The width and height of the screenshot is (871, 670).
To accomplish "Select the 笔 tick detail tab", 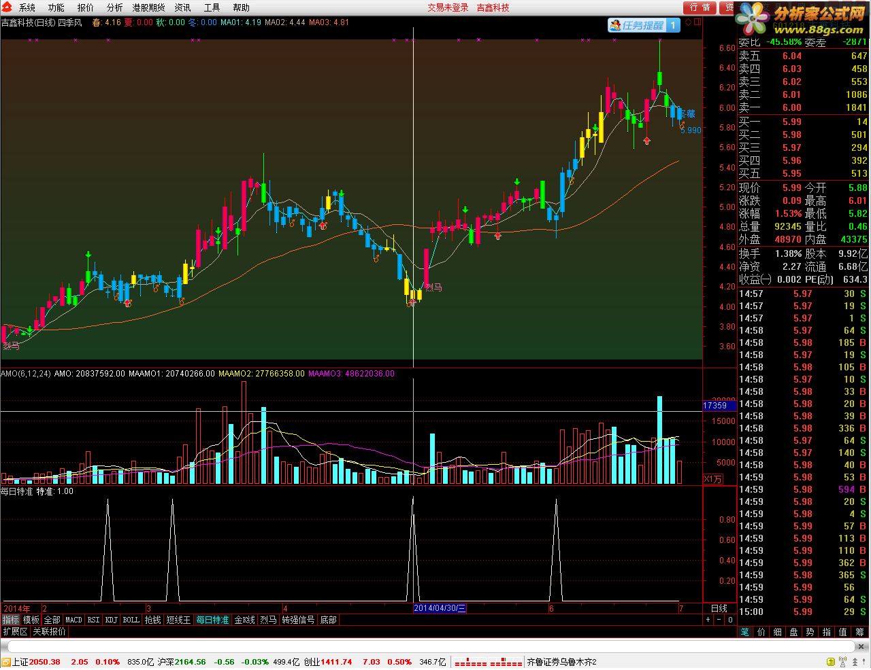I will [746, 632].
